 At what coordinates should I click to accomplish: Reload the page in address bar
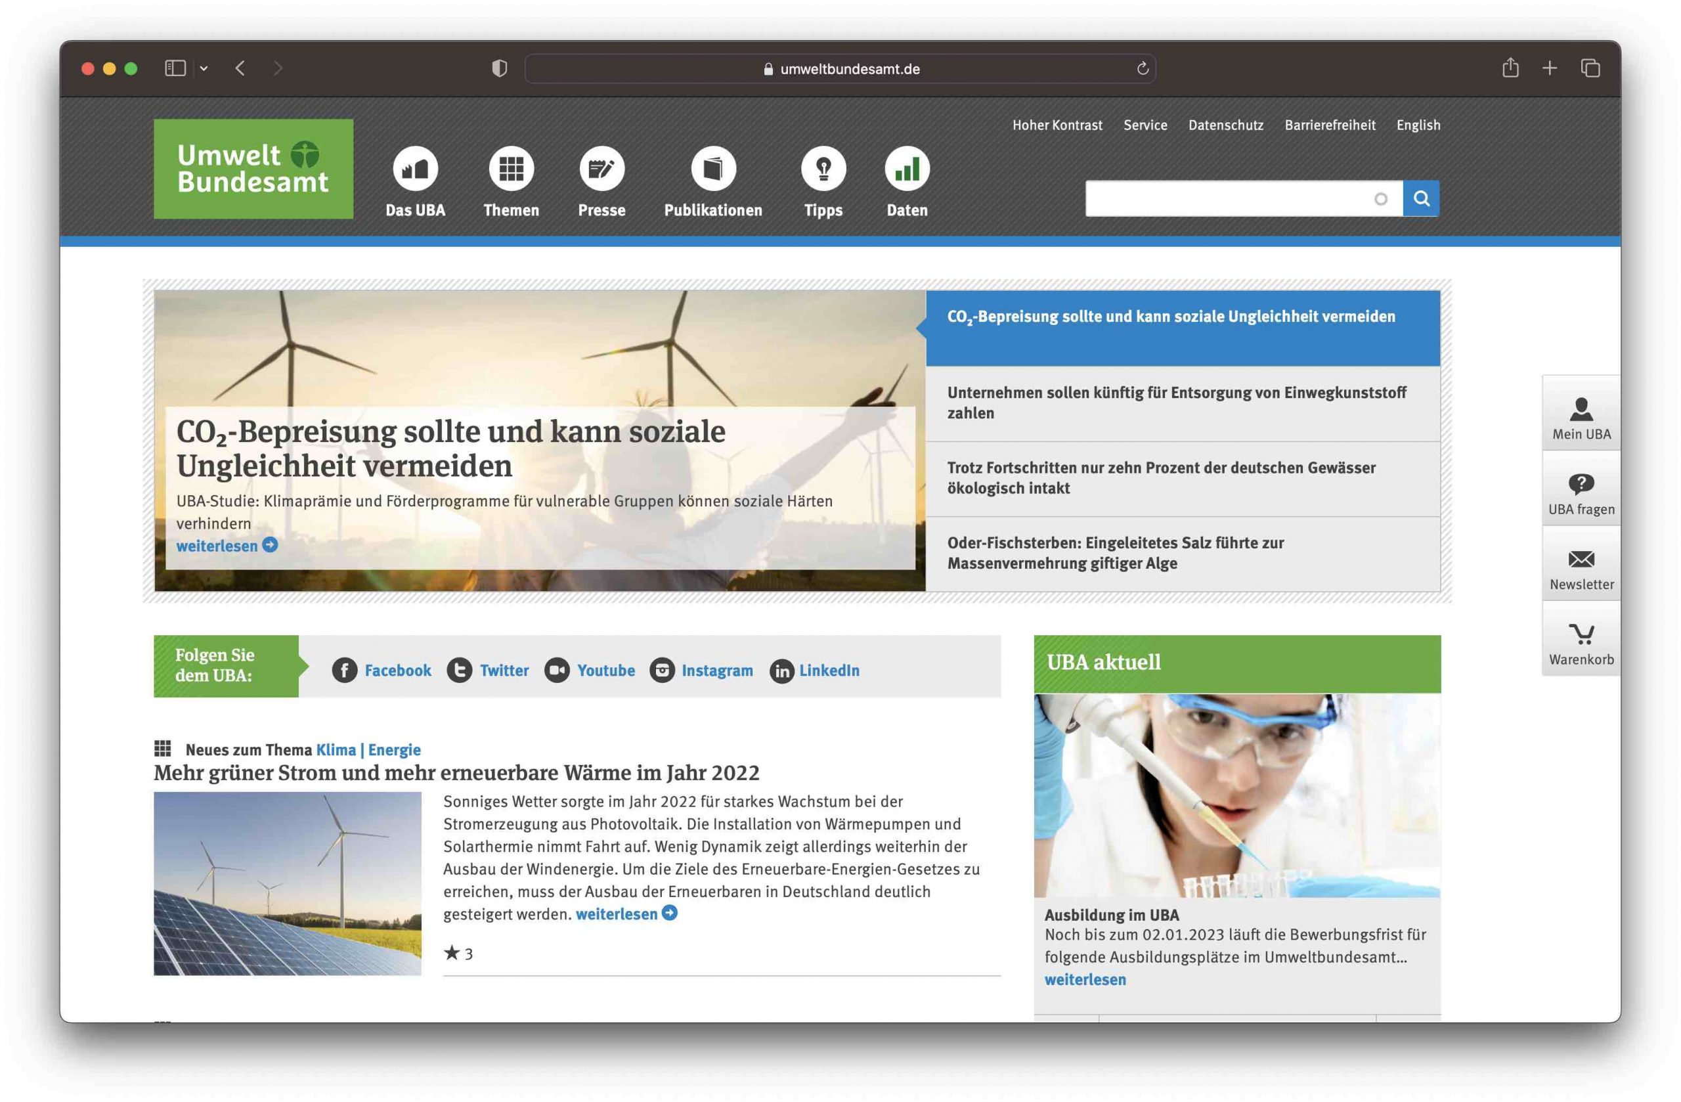[x=1142, y=68]
